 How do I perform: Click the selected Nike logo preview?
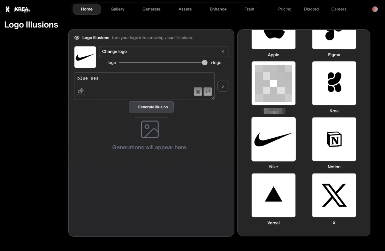[85, 57]
